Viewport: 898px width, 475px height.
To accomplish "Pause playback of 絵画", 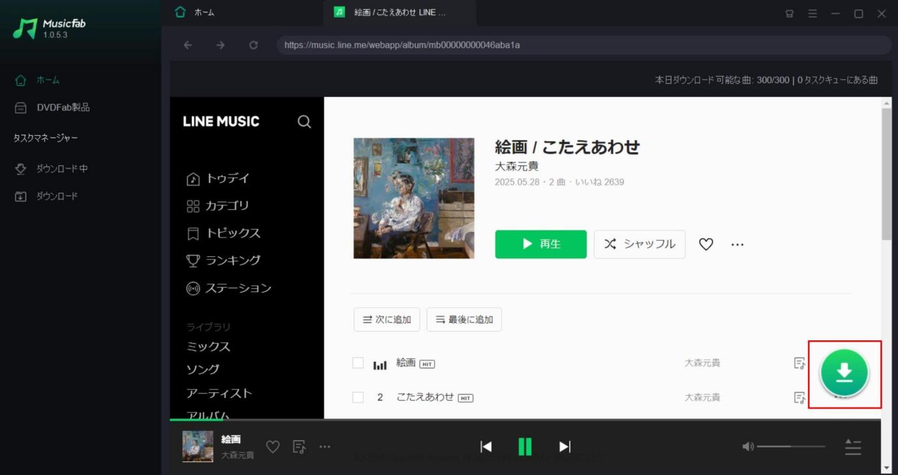I will click(525, 446).
